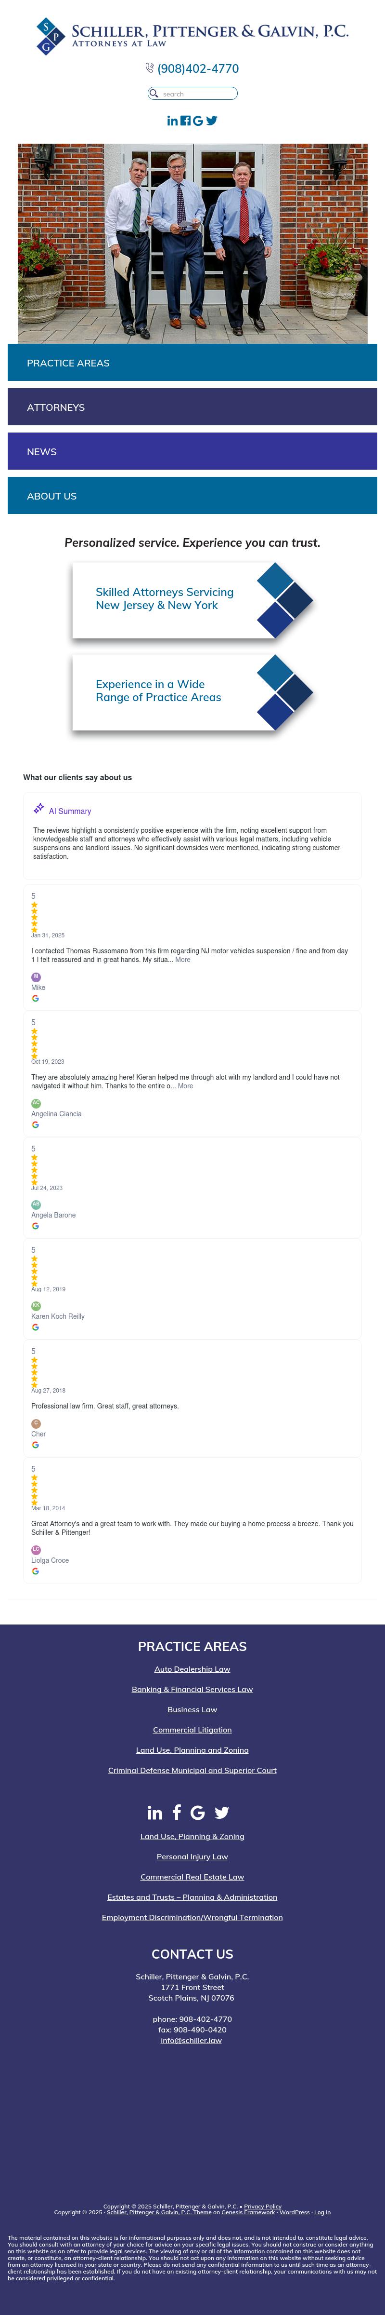Open the Facebook icon below the search box
Viewport: 385px width, 2315px height.
(x=185, y=121)
